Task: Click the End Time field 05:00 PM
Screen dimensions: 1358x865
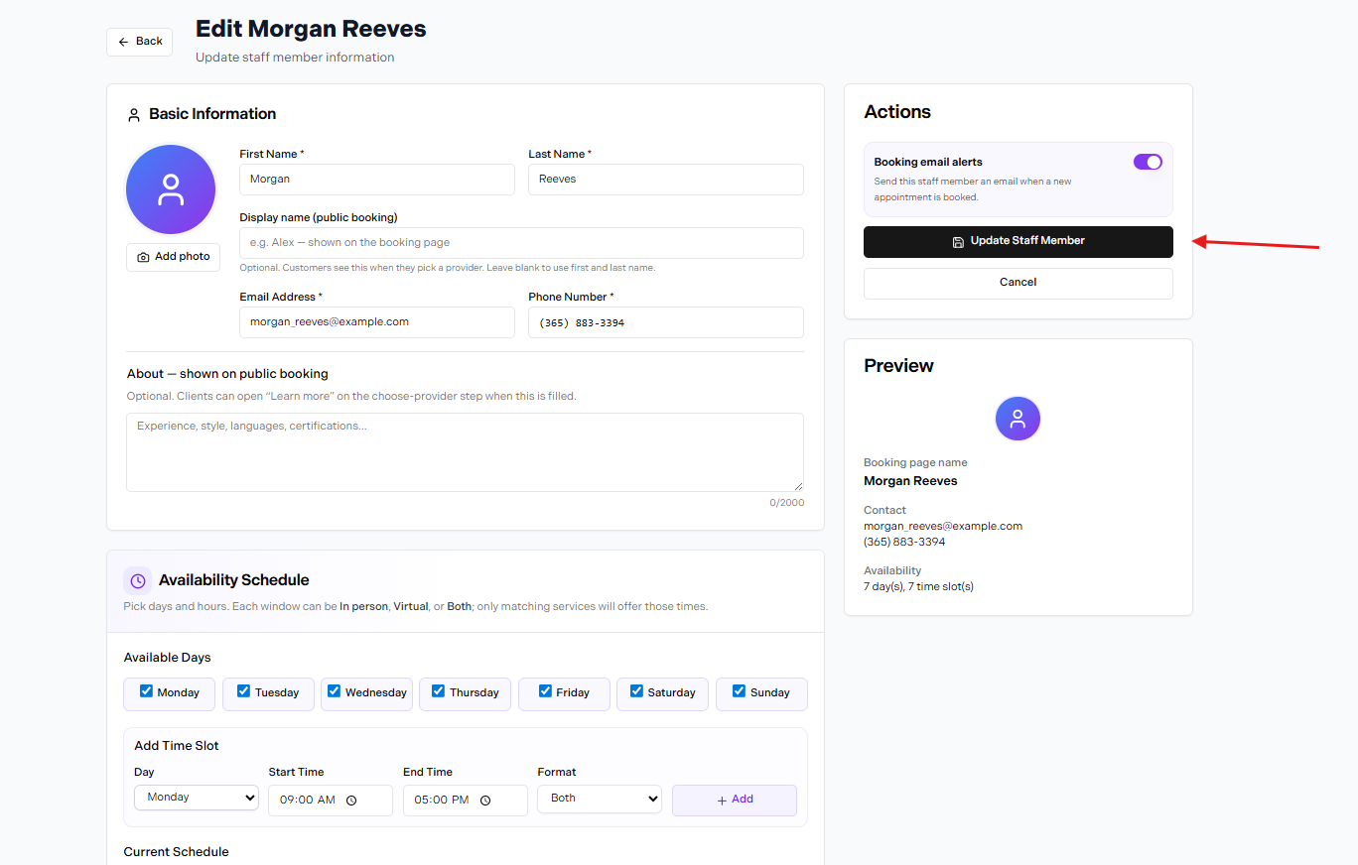Action: click(466, 801)
